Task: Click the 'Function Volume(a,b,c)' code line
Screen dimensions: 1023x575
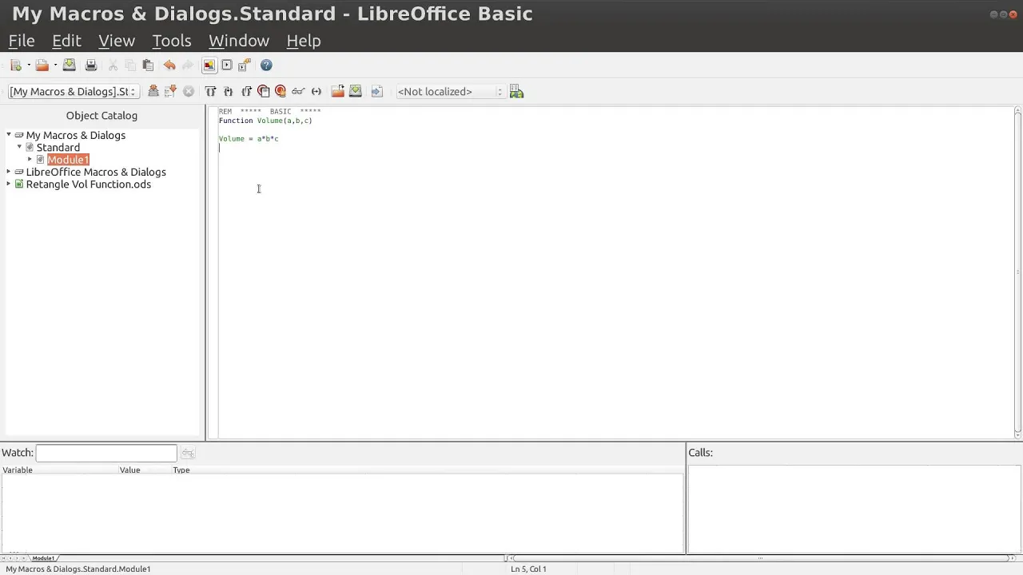Action: point(265,121)
